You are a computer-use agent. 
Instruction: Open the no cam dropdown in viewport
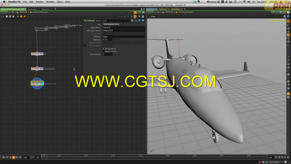pos(280,20)
